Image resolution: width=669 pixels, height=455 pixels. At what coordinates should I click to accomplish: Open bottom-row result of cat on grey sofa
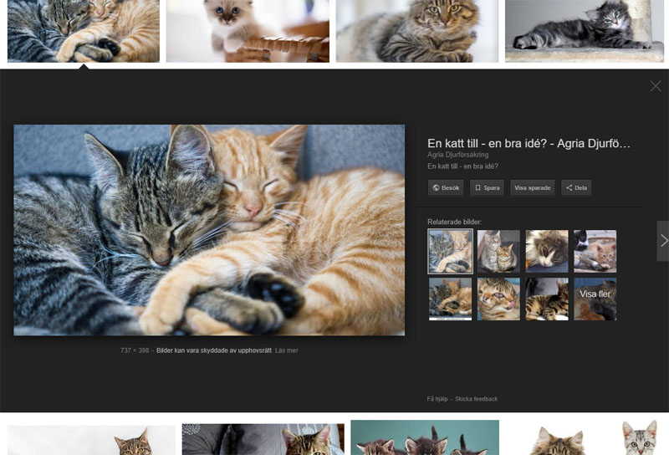(x=263, y=439)
